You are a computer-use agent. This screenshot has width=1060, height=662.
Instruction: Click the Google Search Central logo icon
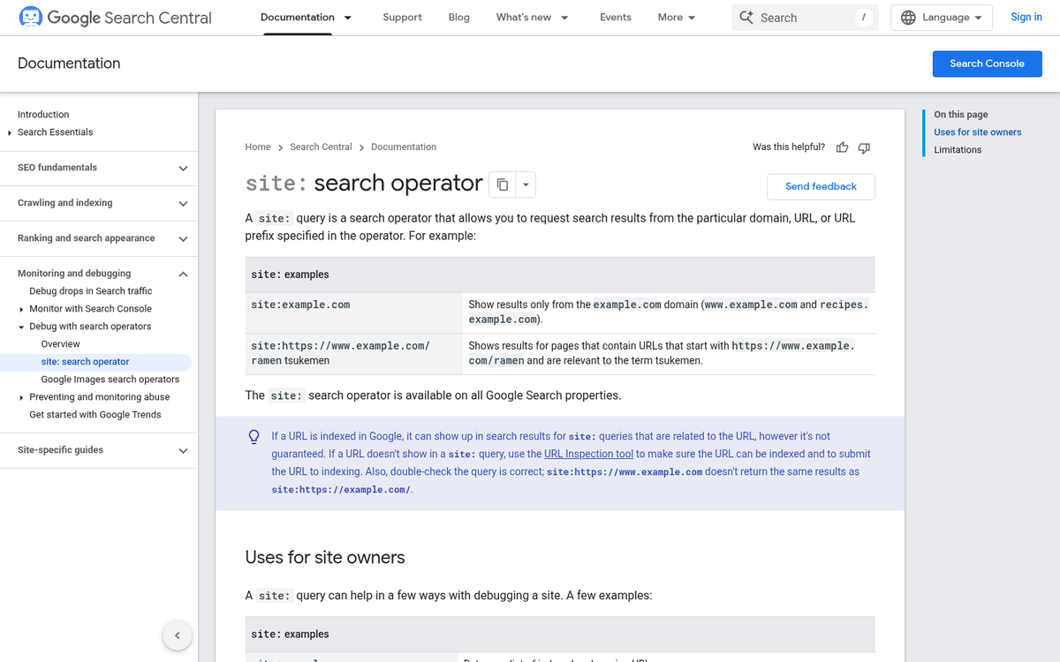[x=29, y=17]
